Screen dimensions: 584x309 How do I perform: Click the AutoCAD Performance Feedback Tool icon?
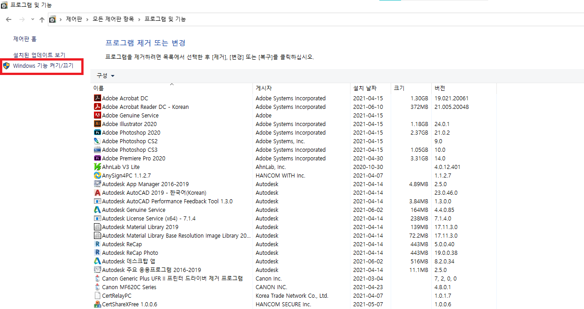pyautogui.click(x=97, y=201)
